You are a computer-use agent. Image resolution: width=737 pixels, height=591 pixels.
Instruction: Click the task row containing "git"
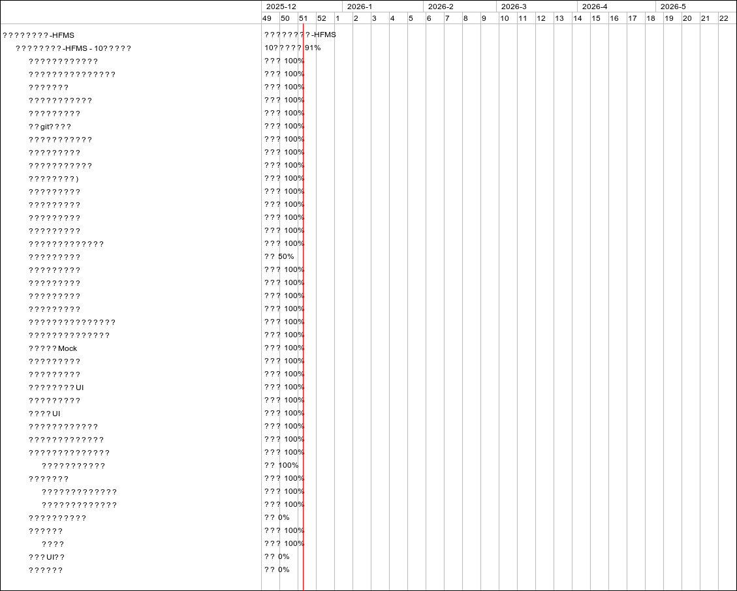50,127
